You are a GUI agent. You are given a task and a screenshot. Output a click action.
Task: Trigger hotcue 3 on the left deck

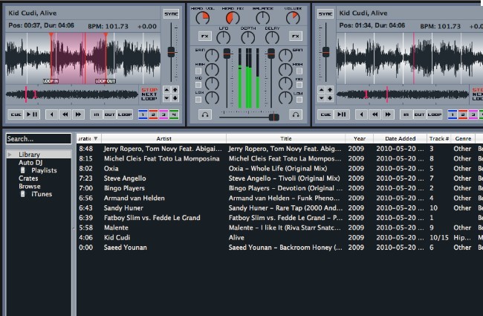click(x=163, y=115)
